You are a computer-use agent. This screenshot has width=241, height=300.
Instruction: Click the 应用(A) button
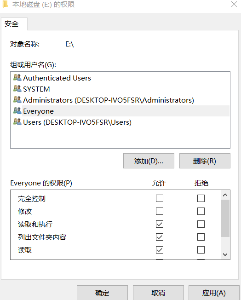coord(214,293)
